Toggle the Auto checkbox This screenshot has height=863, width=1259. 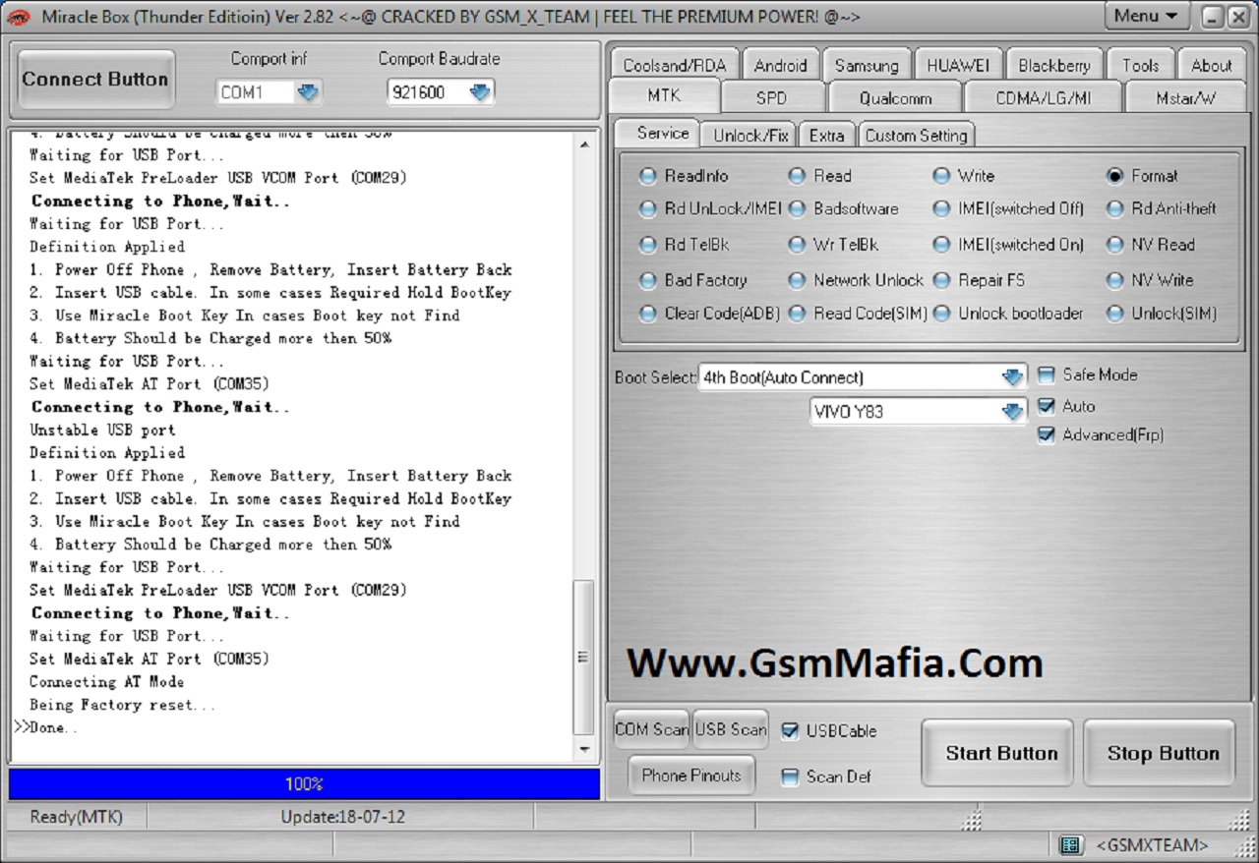click(1047, 406)
